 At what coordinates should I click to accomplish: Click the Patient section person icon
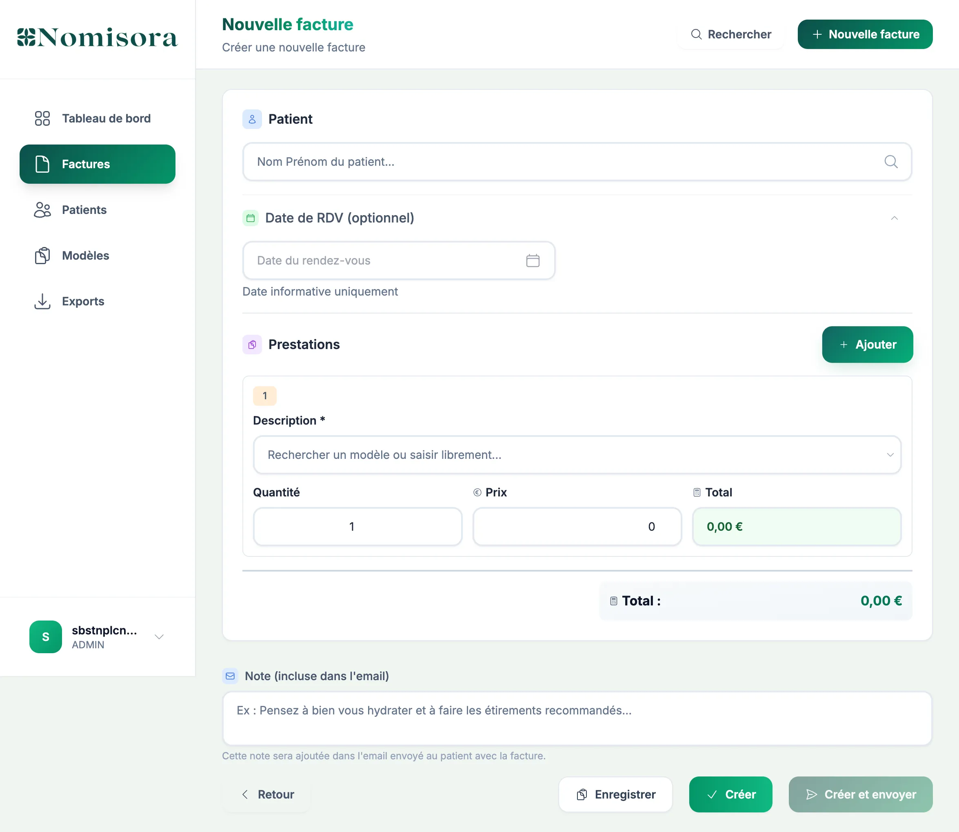[x=252, y=119]
